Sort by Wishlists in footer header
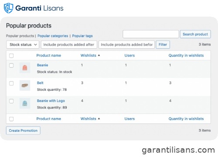 (89, 119)
